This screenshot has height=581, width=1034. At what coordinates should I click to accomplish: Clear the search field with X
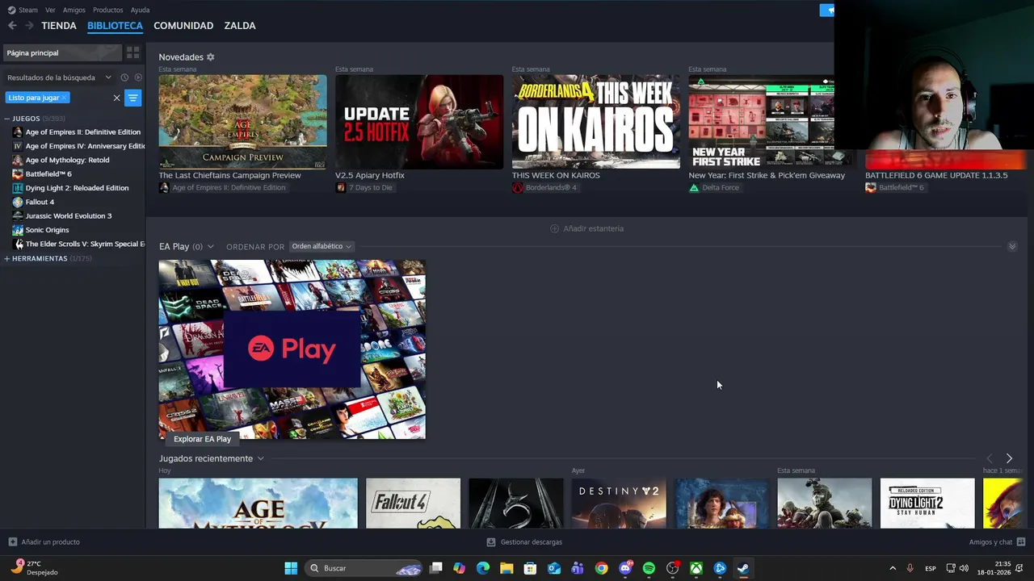click(116, 98)
